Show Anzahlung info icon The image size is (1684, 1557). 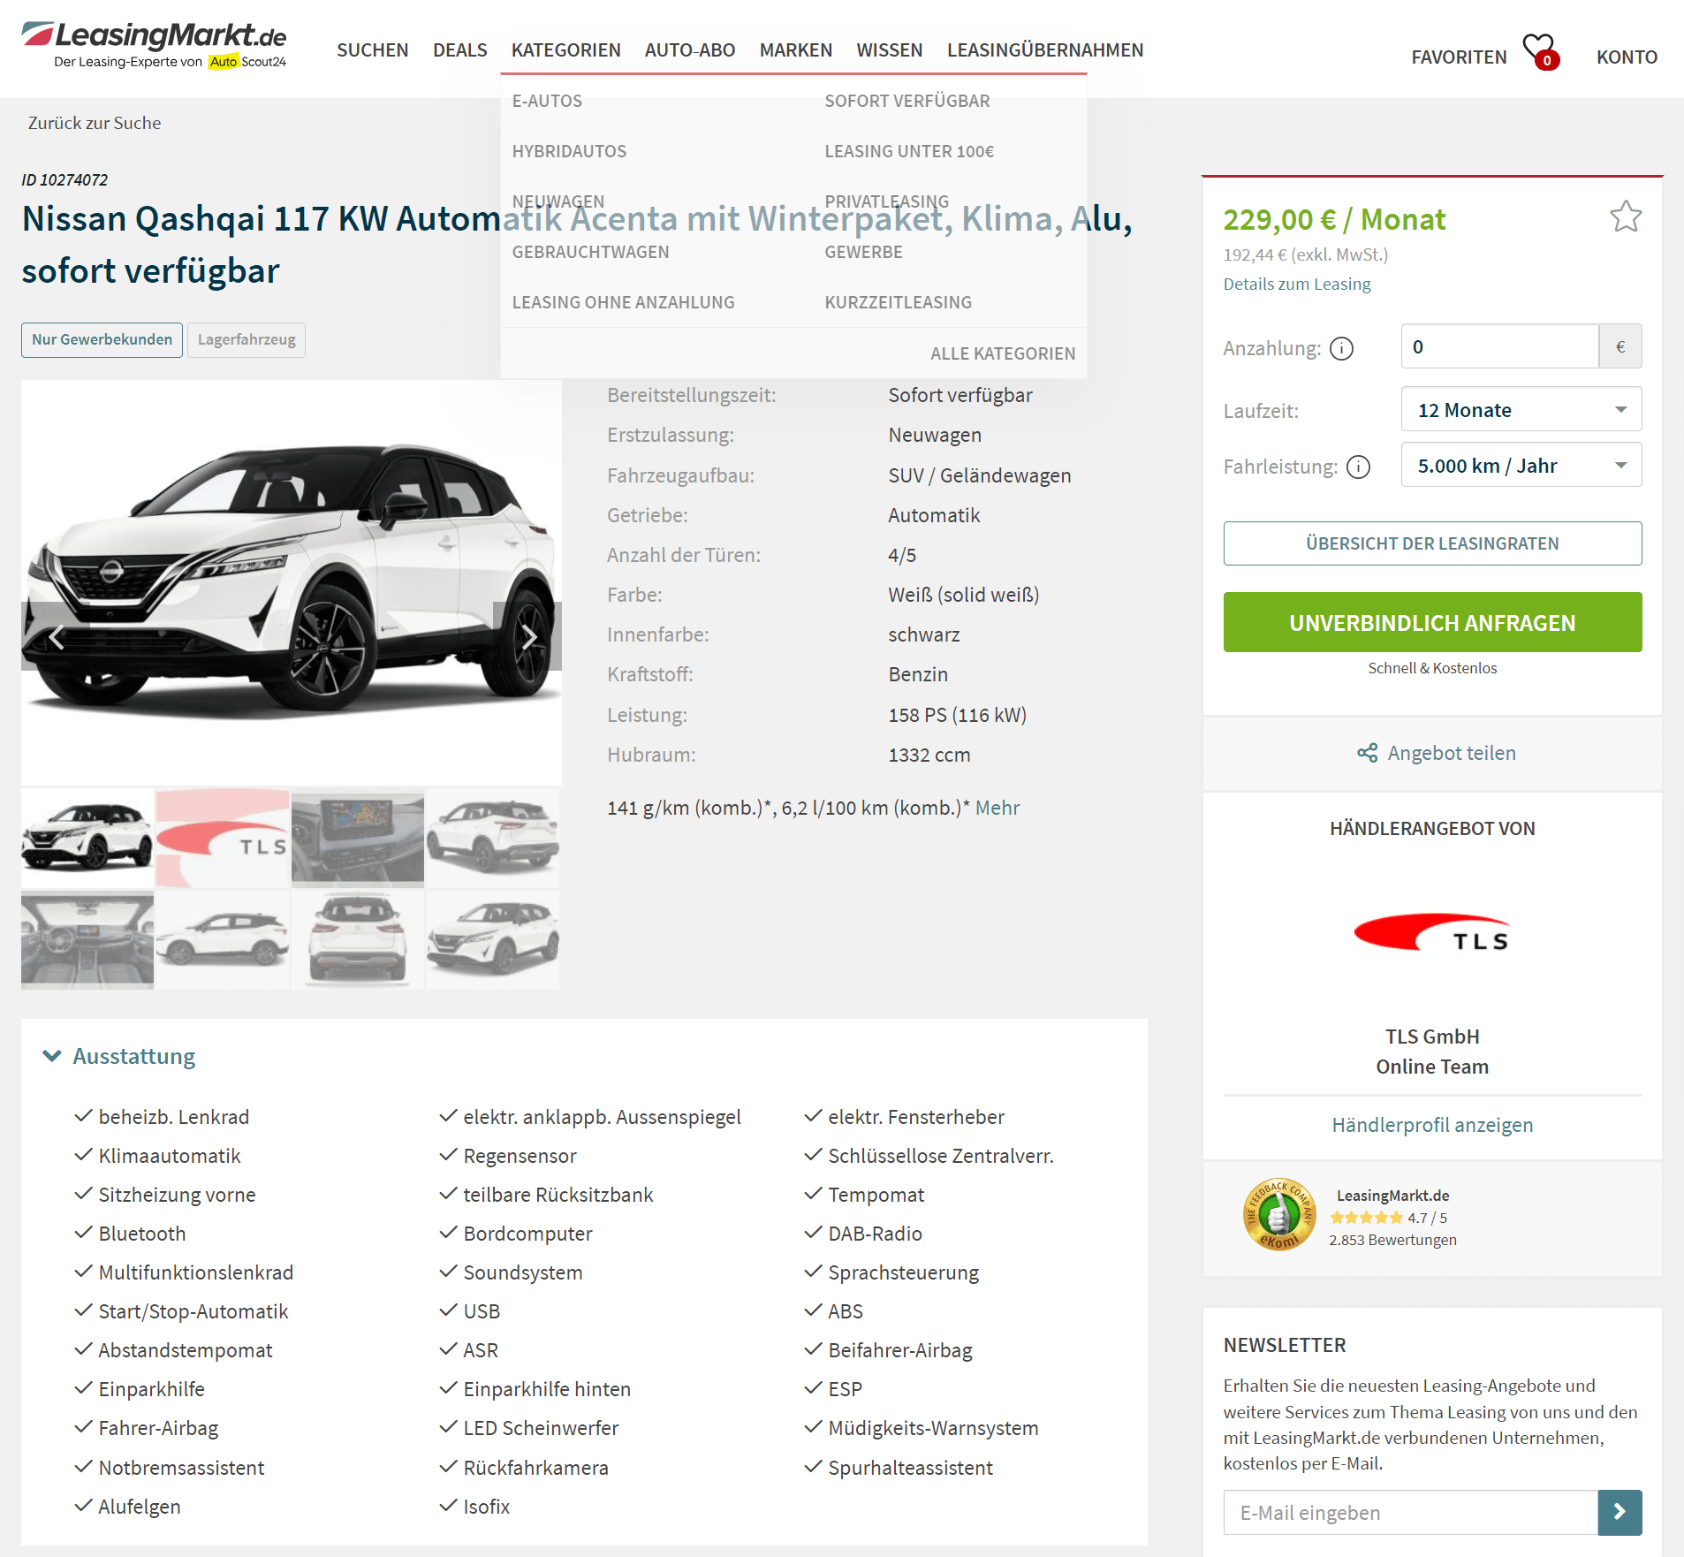pos(1341,348)
